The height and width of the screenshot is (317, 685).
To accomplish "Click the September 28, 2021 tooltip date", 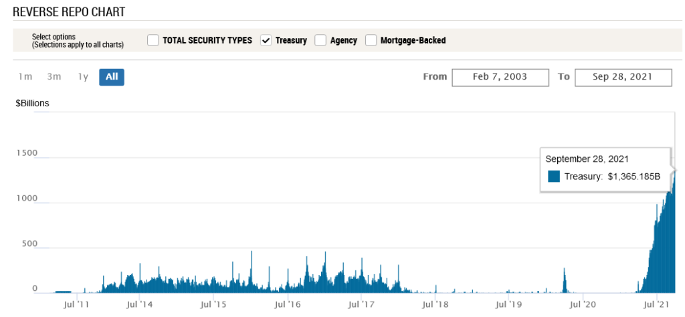I will point(587,159).
